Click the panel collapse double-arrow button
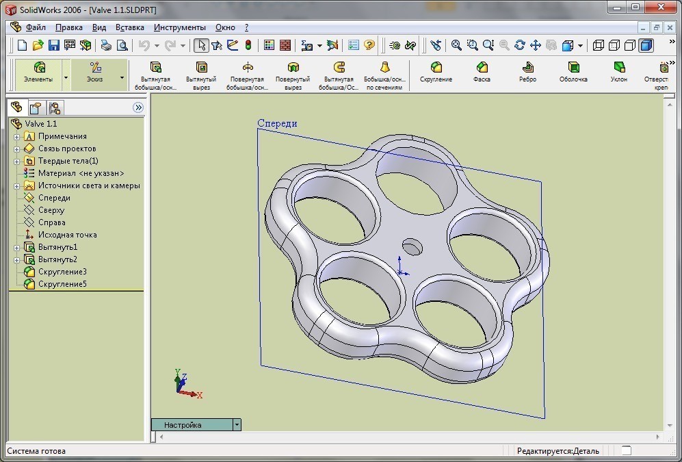The height and width of the screenshot is (462, 682). 138,107
